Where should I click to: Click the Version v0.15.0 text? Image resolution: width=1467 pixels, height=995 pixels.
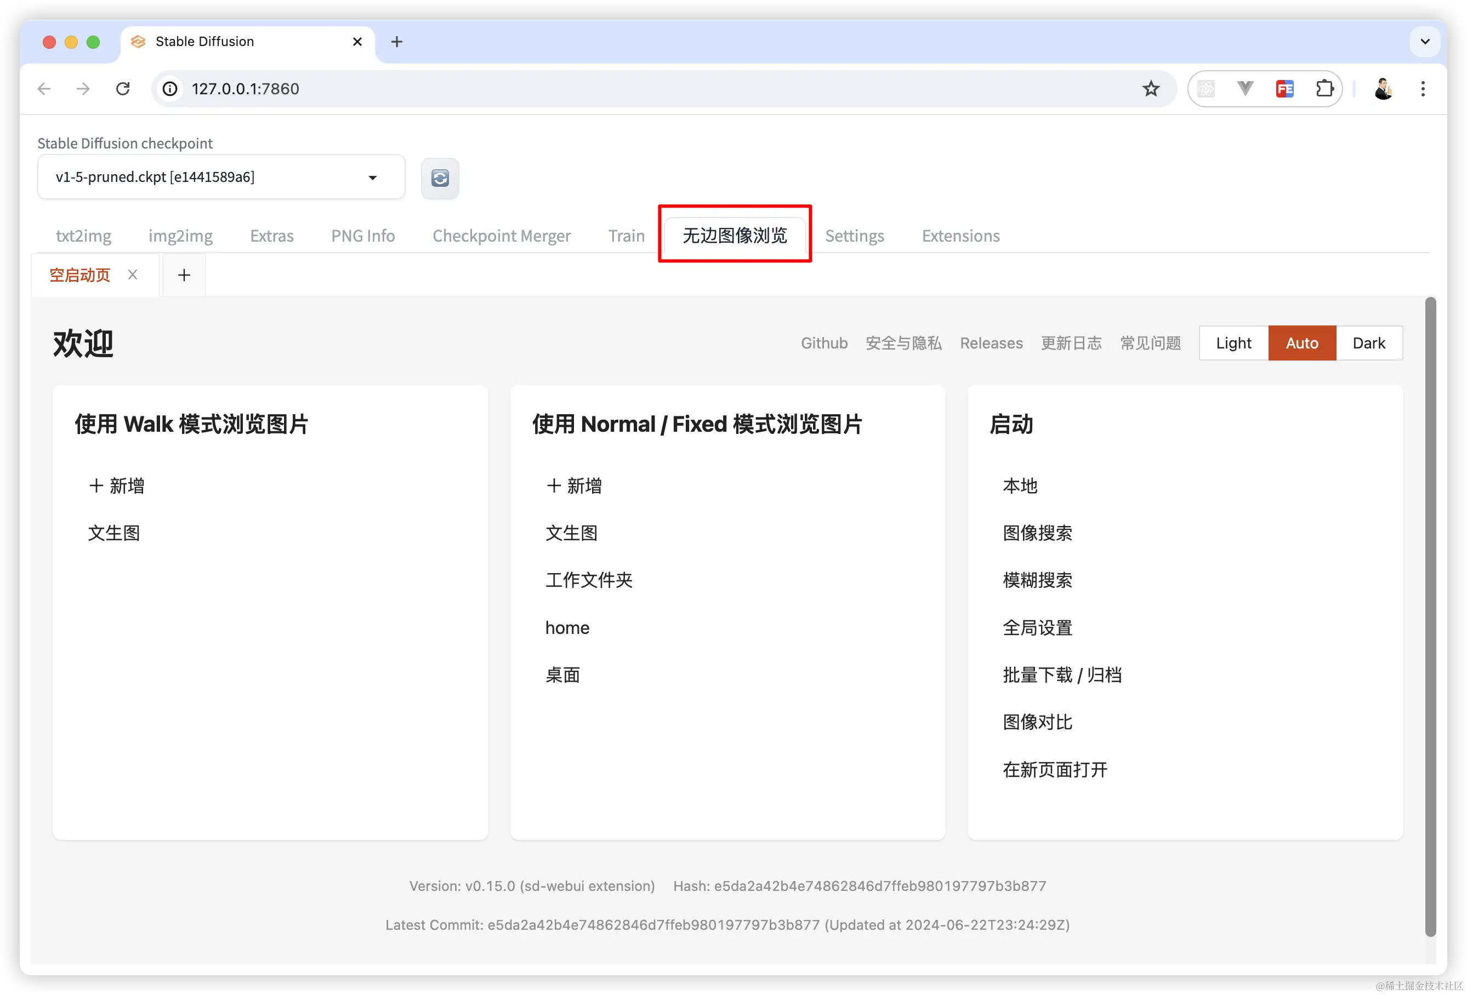pos(532,886)
